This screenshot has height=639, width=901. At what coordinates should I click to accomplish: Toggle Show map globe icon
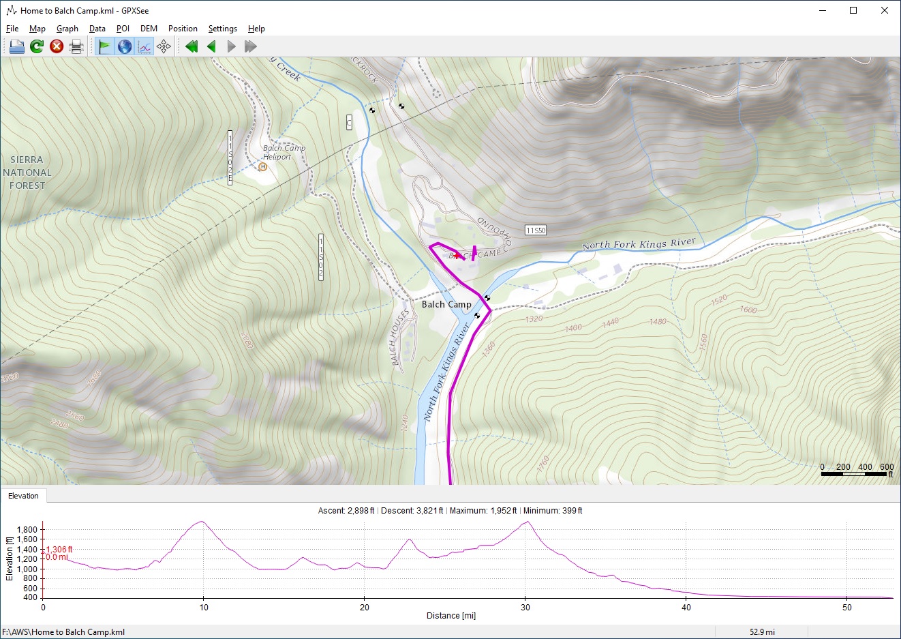coord(125,46)
